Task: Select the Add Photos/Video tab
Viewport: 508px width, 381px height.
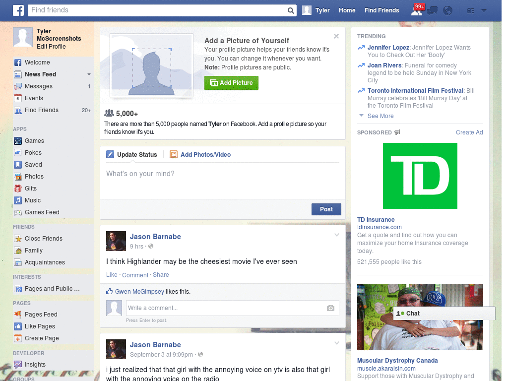Action: pyautogui.click(x=200, y=155)
